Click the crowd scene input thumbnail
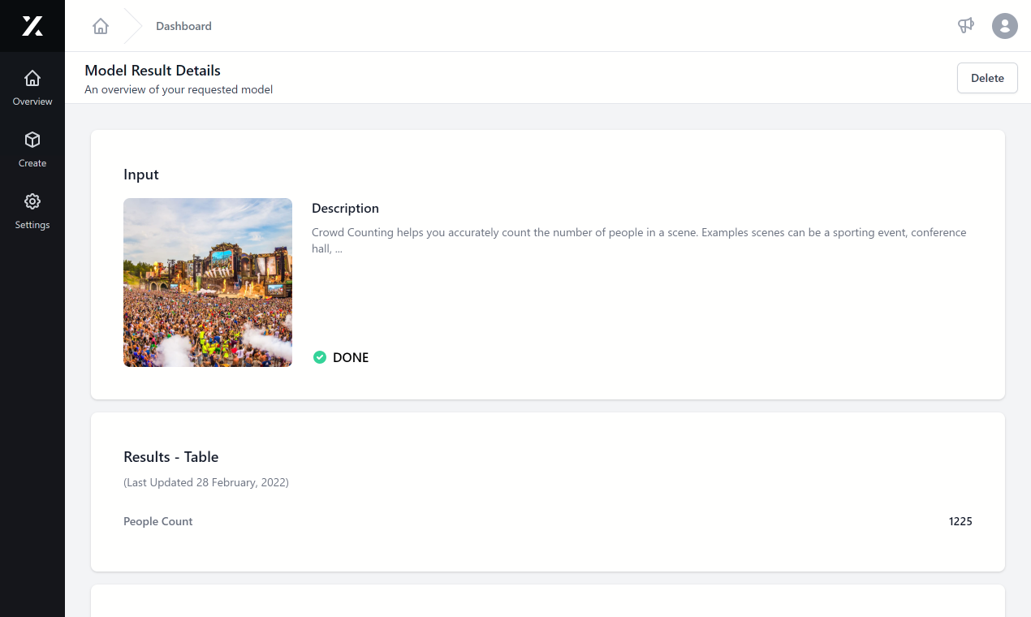 [x=207, y=282]
